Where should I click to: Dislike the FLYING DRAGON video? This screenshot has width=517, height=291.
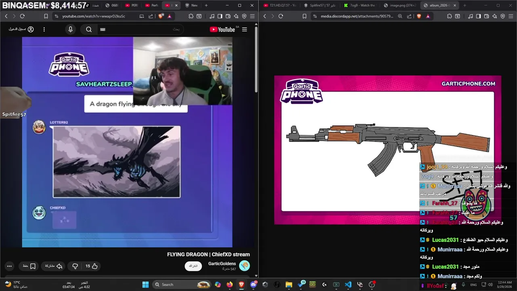coord(75,266)
